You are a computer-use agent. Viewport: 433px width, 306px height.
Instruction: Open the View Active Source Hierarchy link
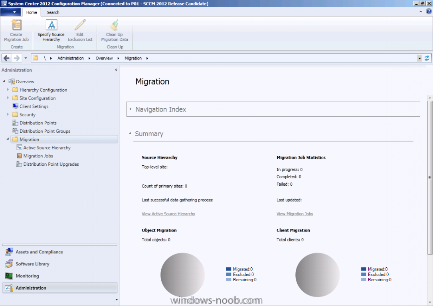pos(168,214)
